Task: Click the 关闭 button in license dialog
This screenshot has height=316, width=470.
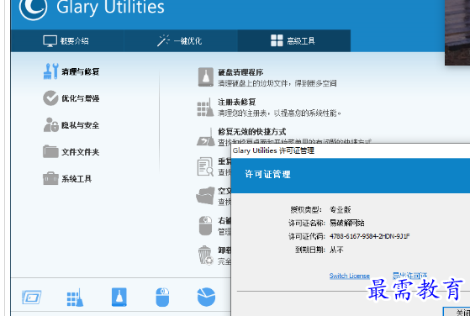Action: pos(457,312)
